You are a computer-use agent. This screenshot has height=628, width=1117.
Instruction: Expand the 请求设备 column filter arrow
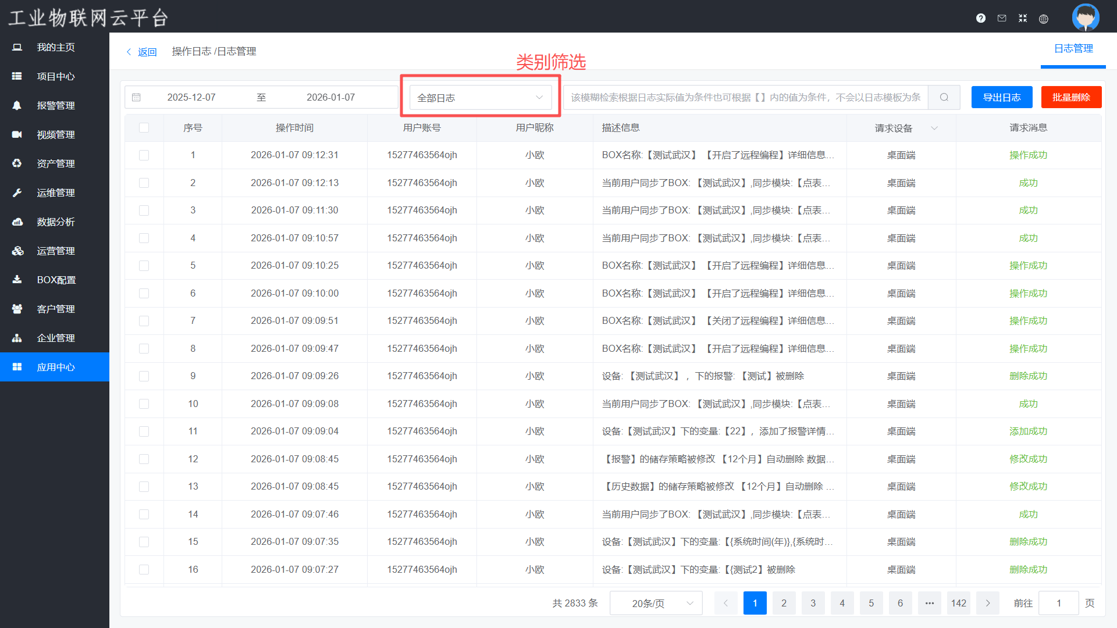934,128
